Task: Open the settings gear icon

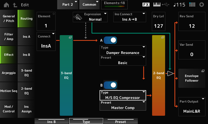Action: (201, 5)
